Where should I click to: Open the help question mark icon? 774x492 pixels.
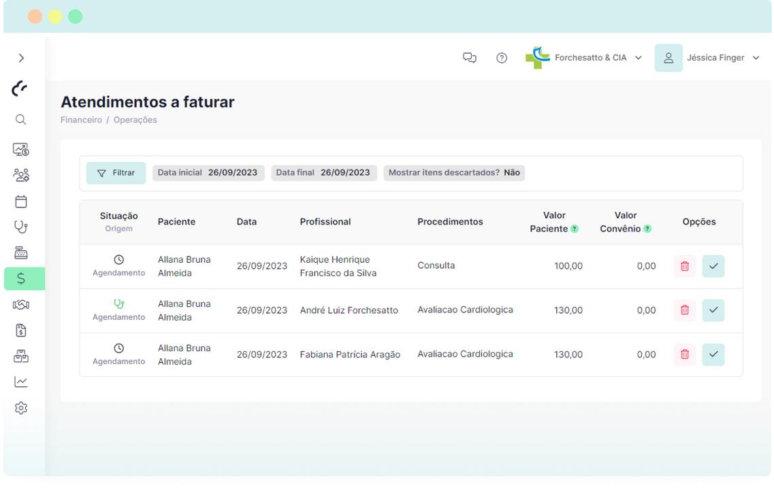502,58
